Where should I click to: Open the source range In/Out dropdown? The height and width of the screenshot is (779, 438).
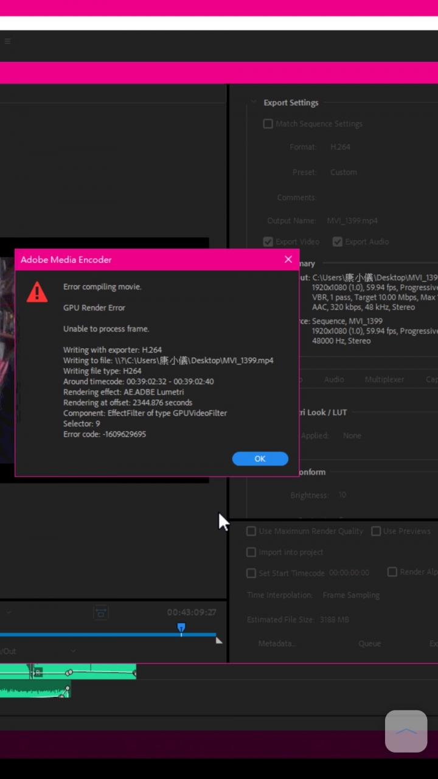point(36,651)
